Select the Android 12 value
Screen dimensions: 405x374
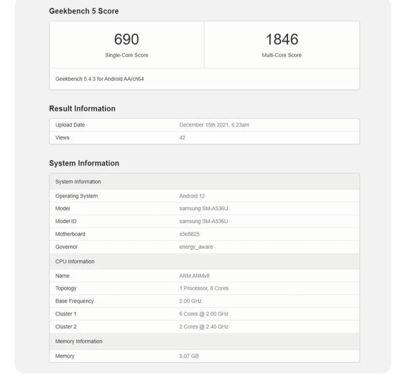click(192, 196)
